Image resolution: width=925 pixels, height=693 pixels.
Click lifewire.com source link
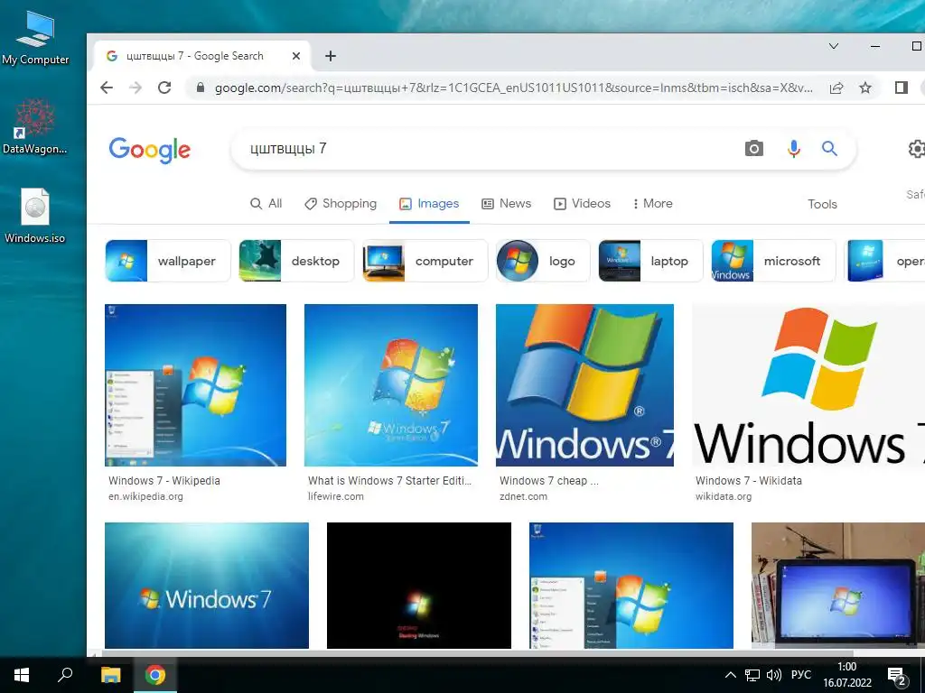336,497
